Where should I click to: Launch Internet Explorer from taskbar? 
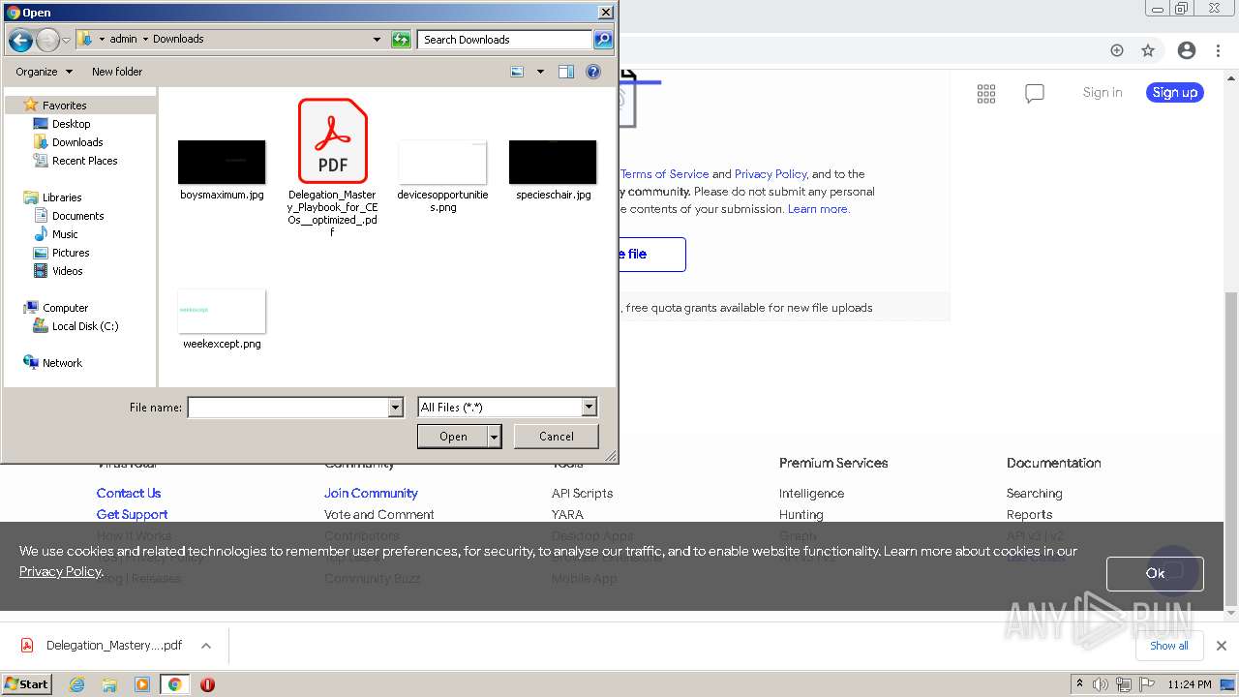[77, 684]
